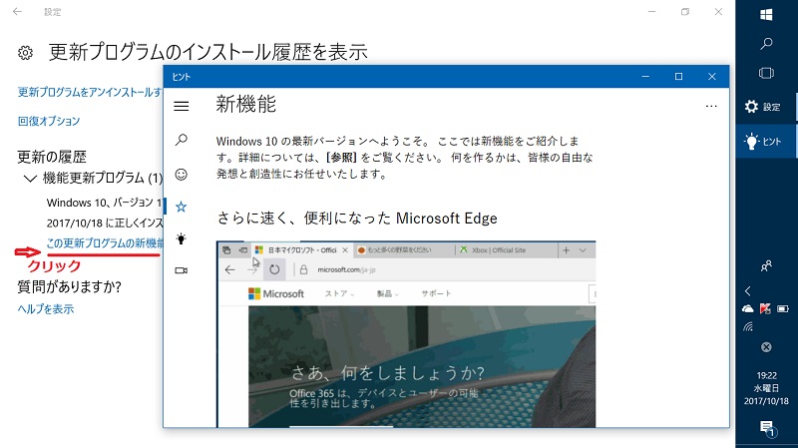The width and height of the screenshot is (798, 448).
Task: Select the star (What's new) sidebar icon
Action: 182,207
